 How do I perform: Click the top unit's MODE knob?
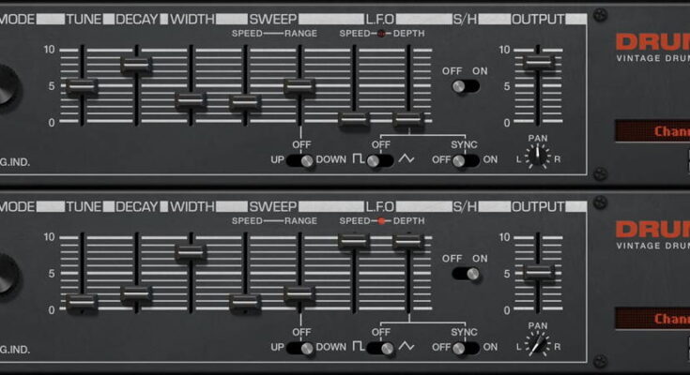[x=4, y=87]
